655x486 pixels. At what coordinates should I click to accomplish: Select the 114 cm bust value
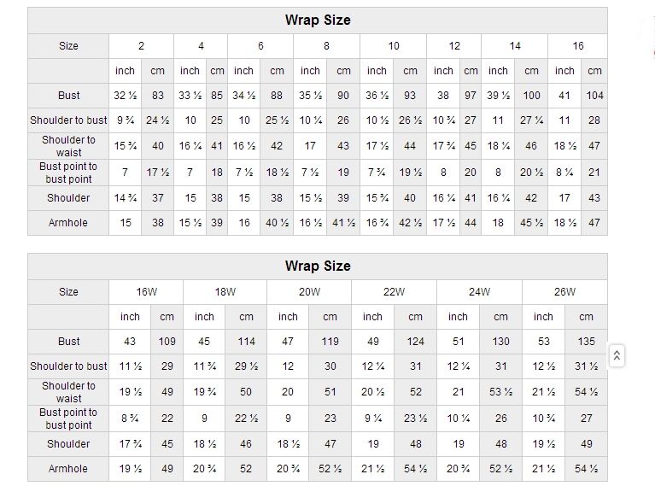pyautogui.click(x=246, y=341)
